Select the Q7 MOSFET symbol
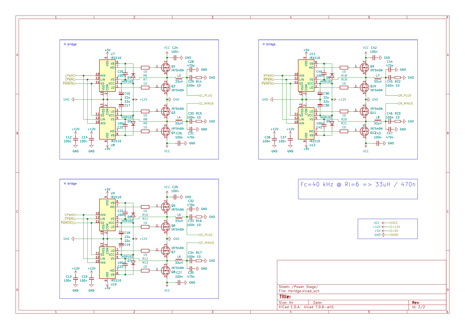Screen dimensions: 465x329 point(165,250)
